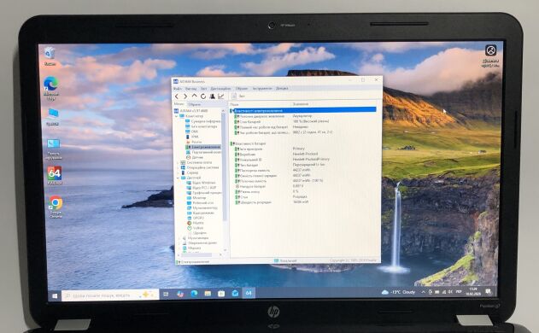539x333 pixels.
Task: Select Відео PCI / AGP in the tree
Action: 202,188
